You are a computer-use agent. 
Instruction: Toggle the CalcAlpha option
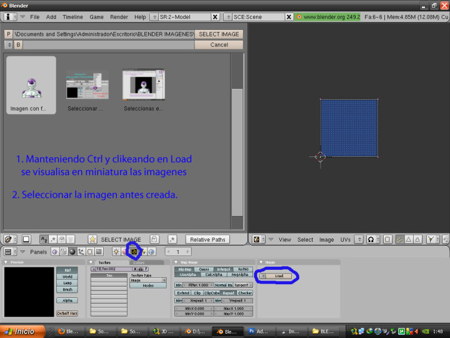point(214,275)
